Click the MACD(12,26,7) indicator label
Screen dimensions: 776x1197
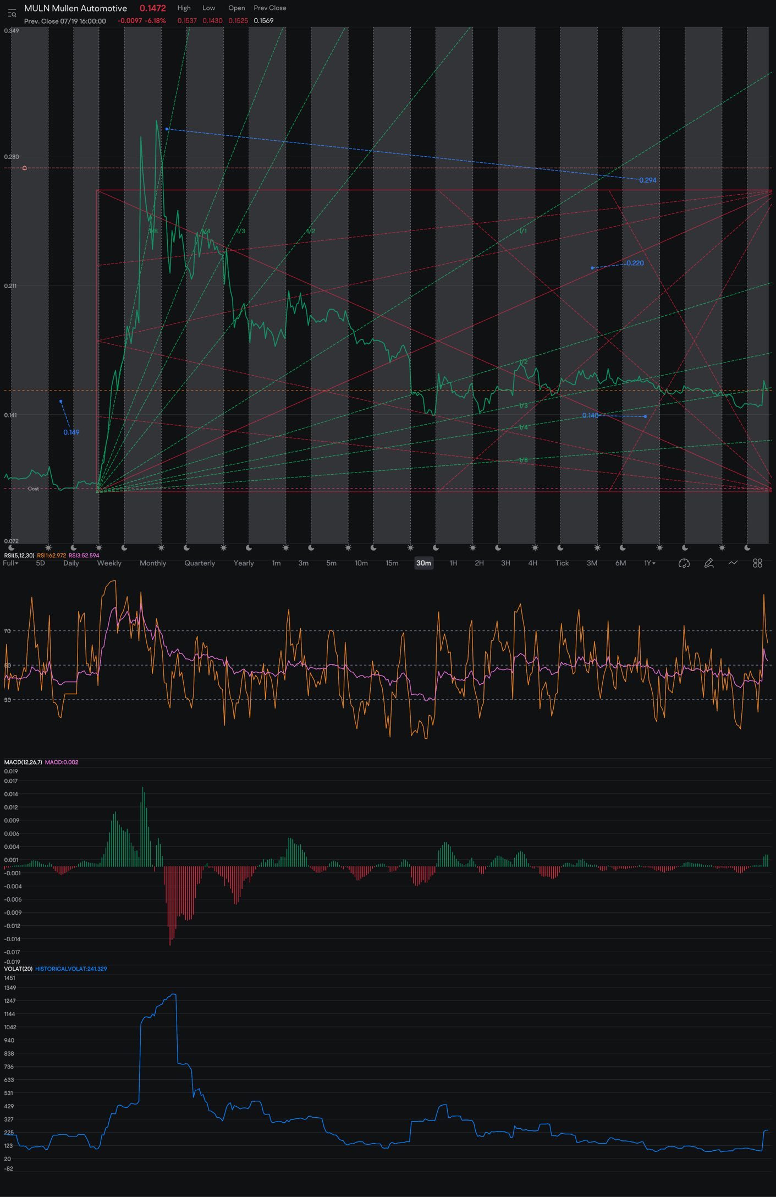(x=23, y=762)
